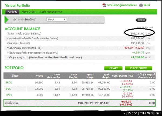Click the TPIPL average cost 11.62
Image resolution: width=162 pixels, height=116 pixels.
pos(57,95)
